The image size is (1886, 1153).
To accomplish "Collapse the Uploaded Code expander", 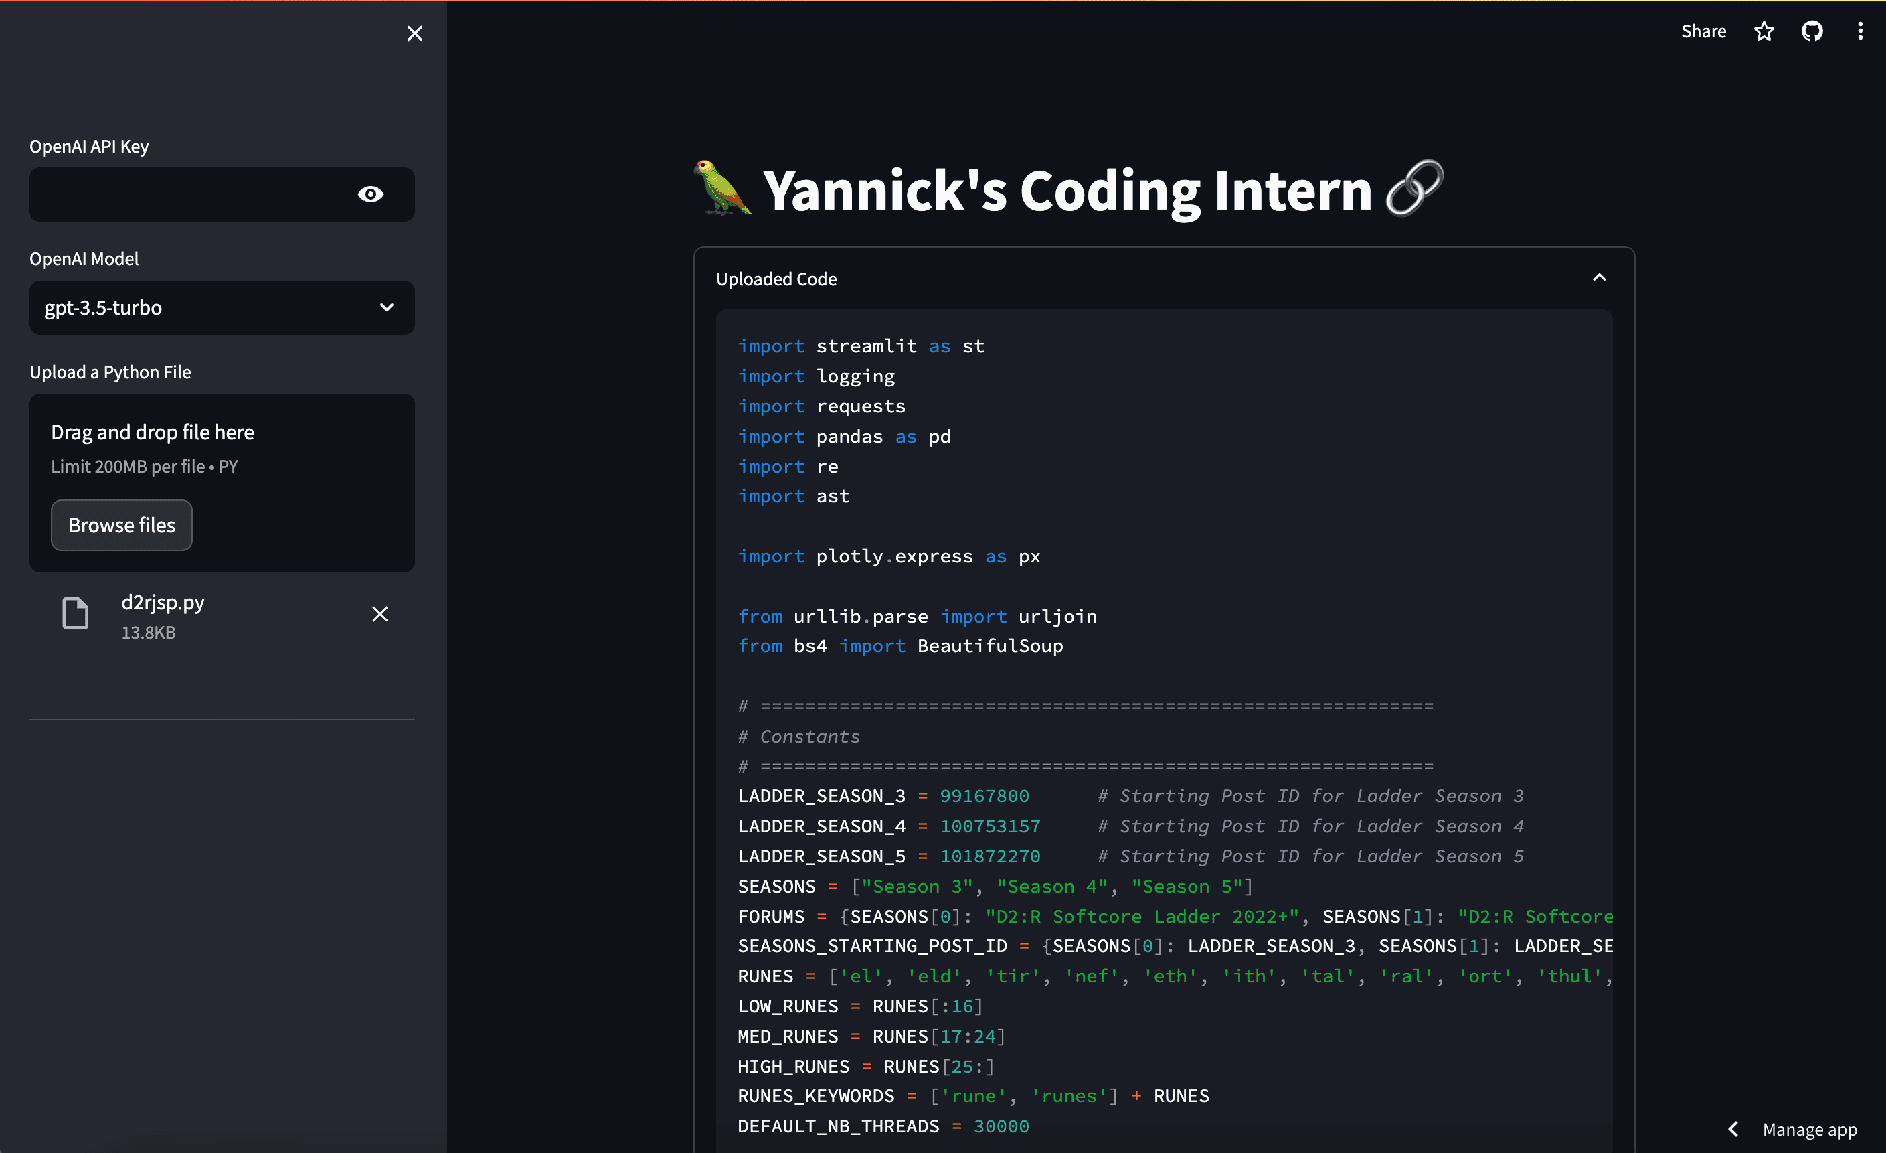I will [1599, 278].
